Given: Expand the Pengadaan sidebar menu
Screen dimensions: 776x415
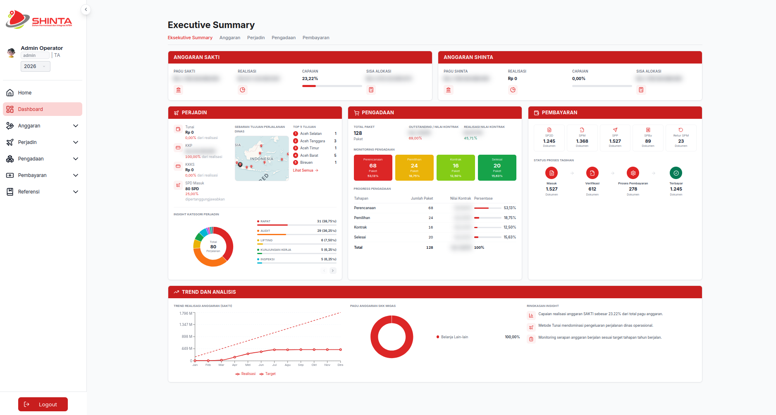Looking at the screenshot, I should (43, 159).
